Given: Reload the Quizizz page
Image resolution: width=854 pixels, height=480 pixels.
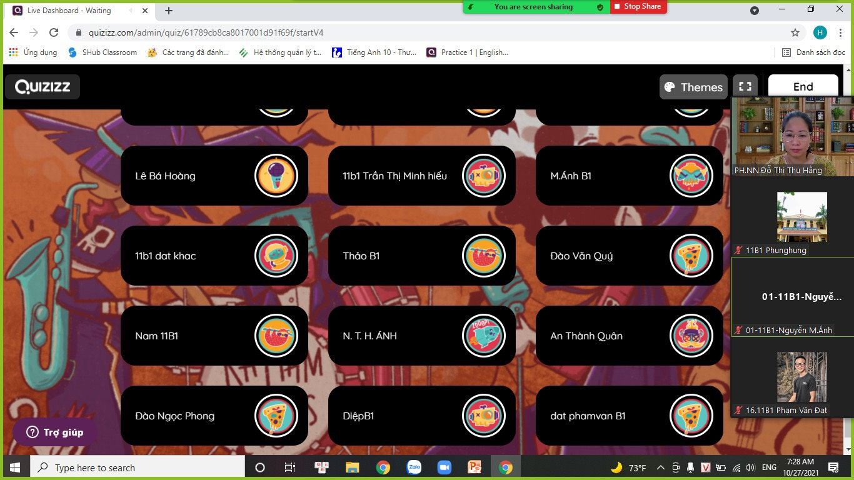Looking at the screenshot, I should [x=54, y=32].
